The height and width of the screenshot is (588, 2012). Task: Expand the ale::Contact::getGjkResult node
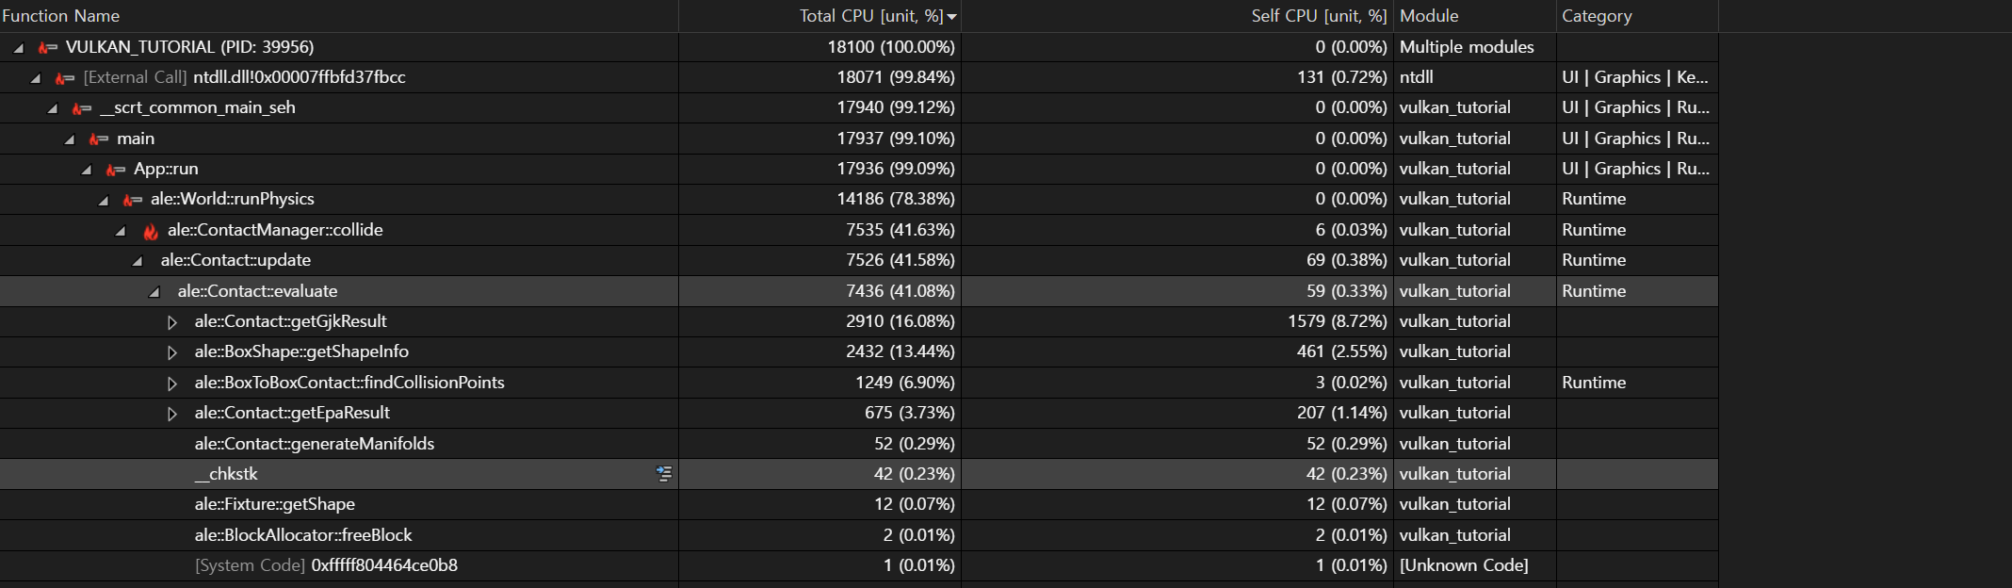[x=171, y=322]
